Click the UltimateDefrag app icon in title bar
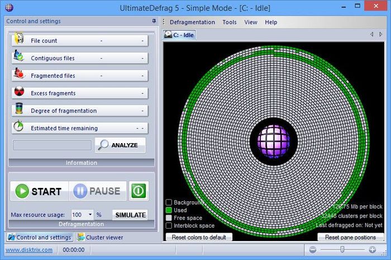 pos(9,8)
